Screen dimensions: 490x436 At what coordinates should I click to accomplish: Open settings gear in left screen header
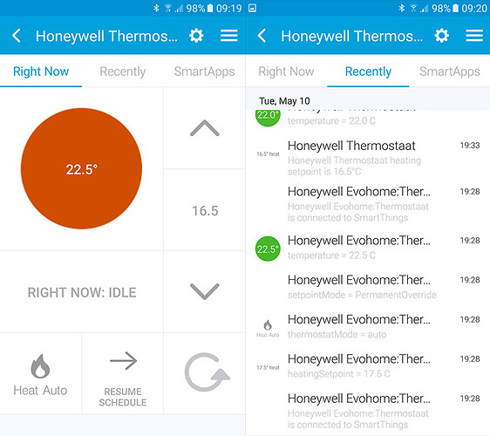(x=196, y=36)
